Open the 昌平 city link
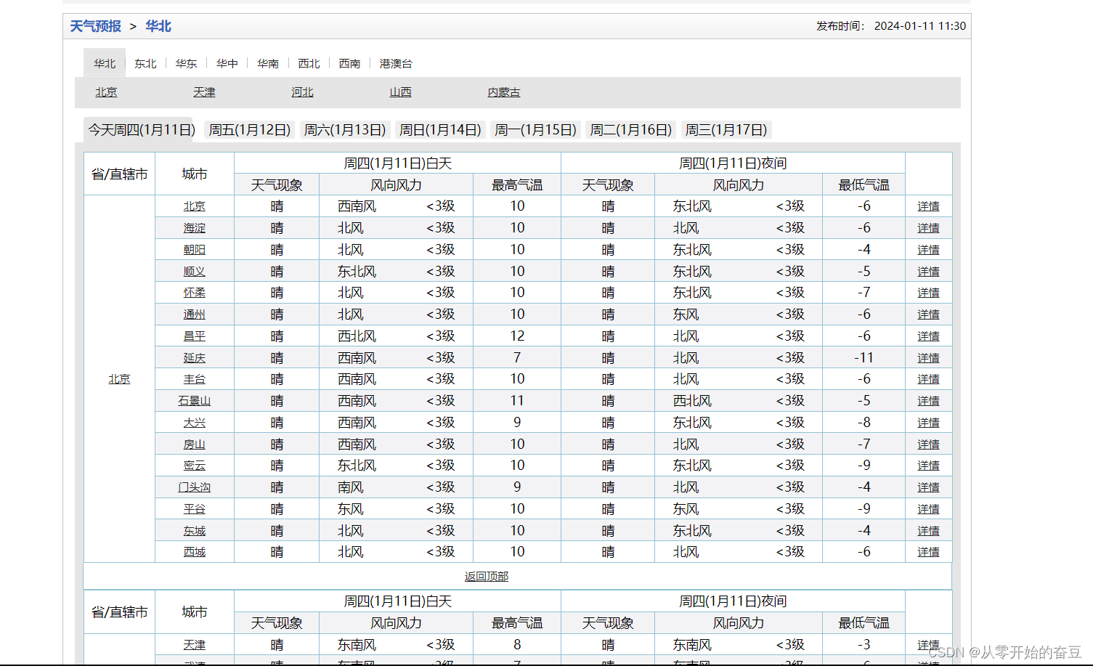This screenshot has width=1093, height=666. pos(194,336)
